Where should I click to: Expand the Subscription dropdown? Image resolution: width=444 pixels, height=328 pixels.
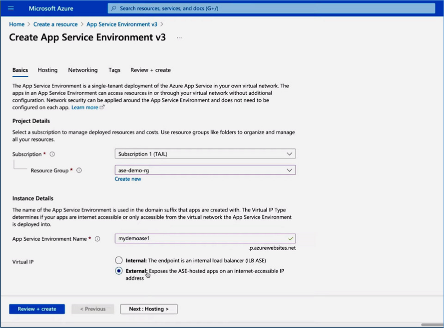(x=205, y=154)
